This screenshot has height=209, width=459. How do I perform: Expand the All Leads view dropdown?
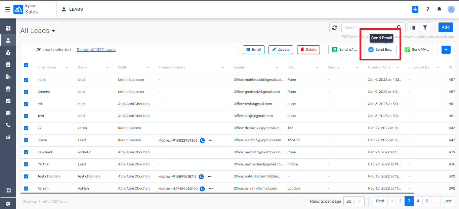(53, 31)
